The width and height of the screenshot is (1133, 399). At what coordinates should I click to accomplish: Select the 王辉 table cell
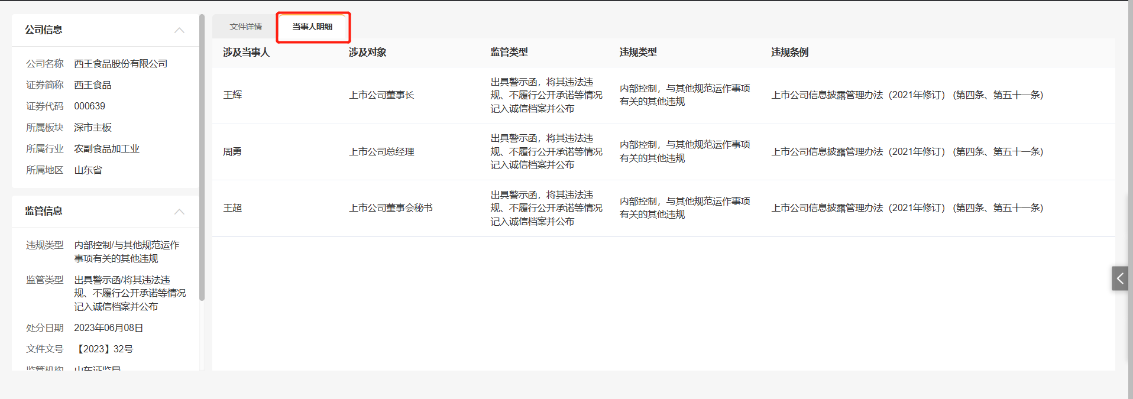pyautogui.click(x=232, y=95)
